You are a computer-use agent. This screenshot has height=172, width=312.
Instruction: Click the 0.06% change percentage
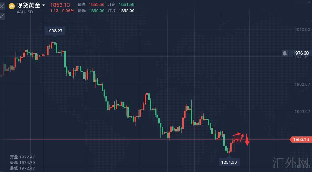click(68, 11)
